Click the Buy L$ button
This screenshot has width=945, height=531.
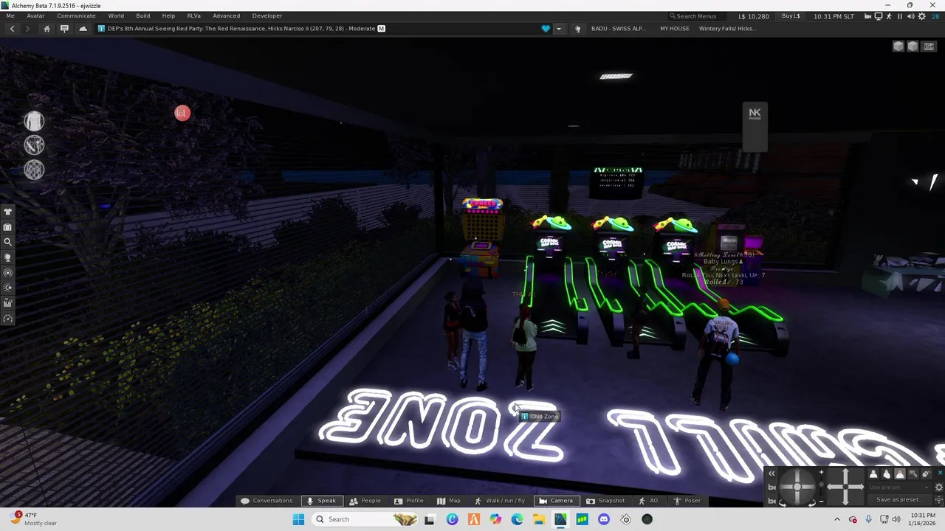tap(791, 15)
